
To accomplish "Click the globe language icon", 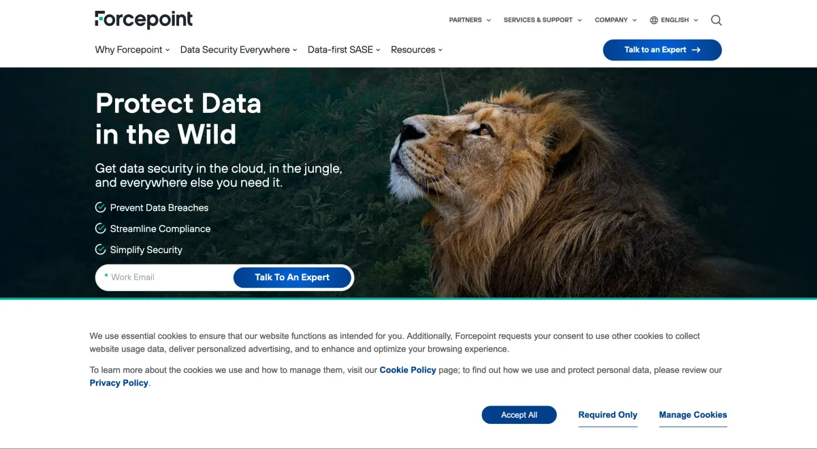I will [654, 20].
